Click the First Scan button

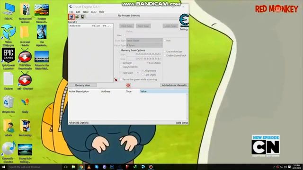(126, 26)
